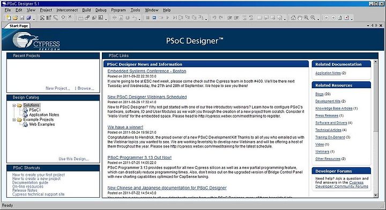Click the Save disk toolbar icon
Screen dimensions: 386x210
[22, 18]
